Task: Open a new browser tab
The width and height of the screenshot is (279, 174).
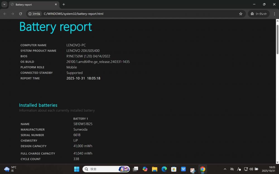Action: click(x=64, y=4)
